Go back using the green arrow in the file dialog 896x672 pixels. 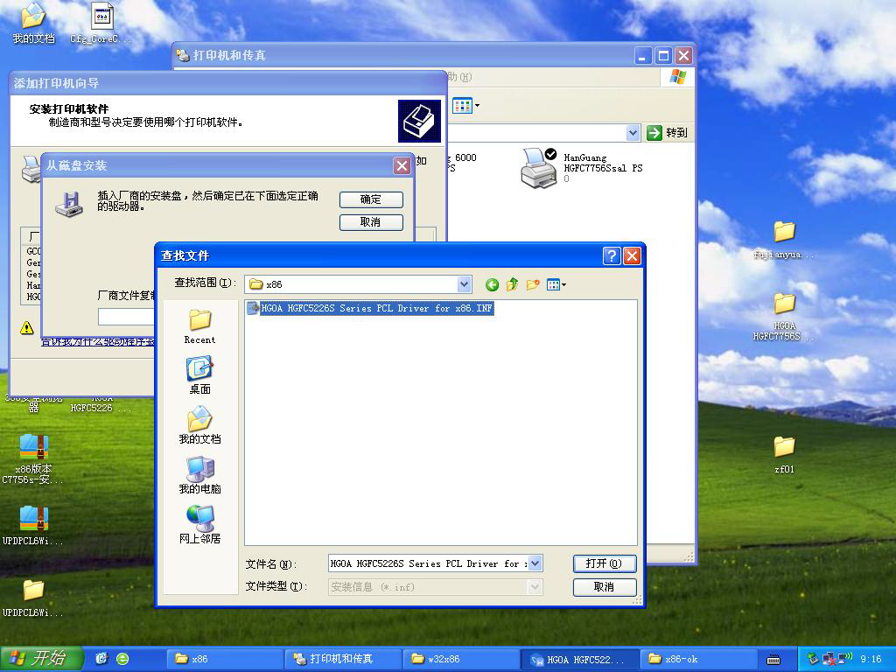[492, 284]
